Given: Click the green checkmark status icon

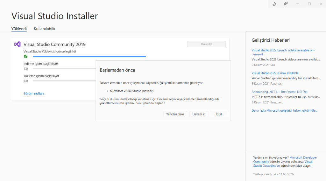Looking at the screenshot, I should point(25,56).
